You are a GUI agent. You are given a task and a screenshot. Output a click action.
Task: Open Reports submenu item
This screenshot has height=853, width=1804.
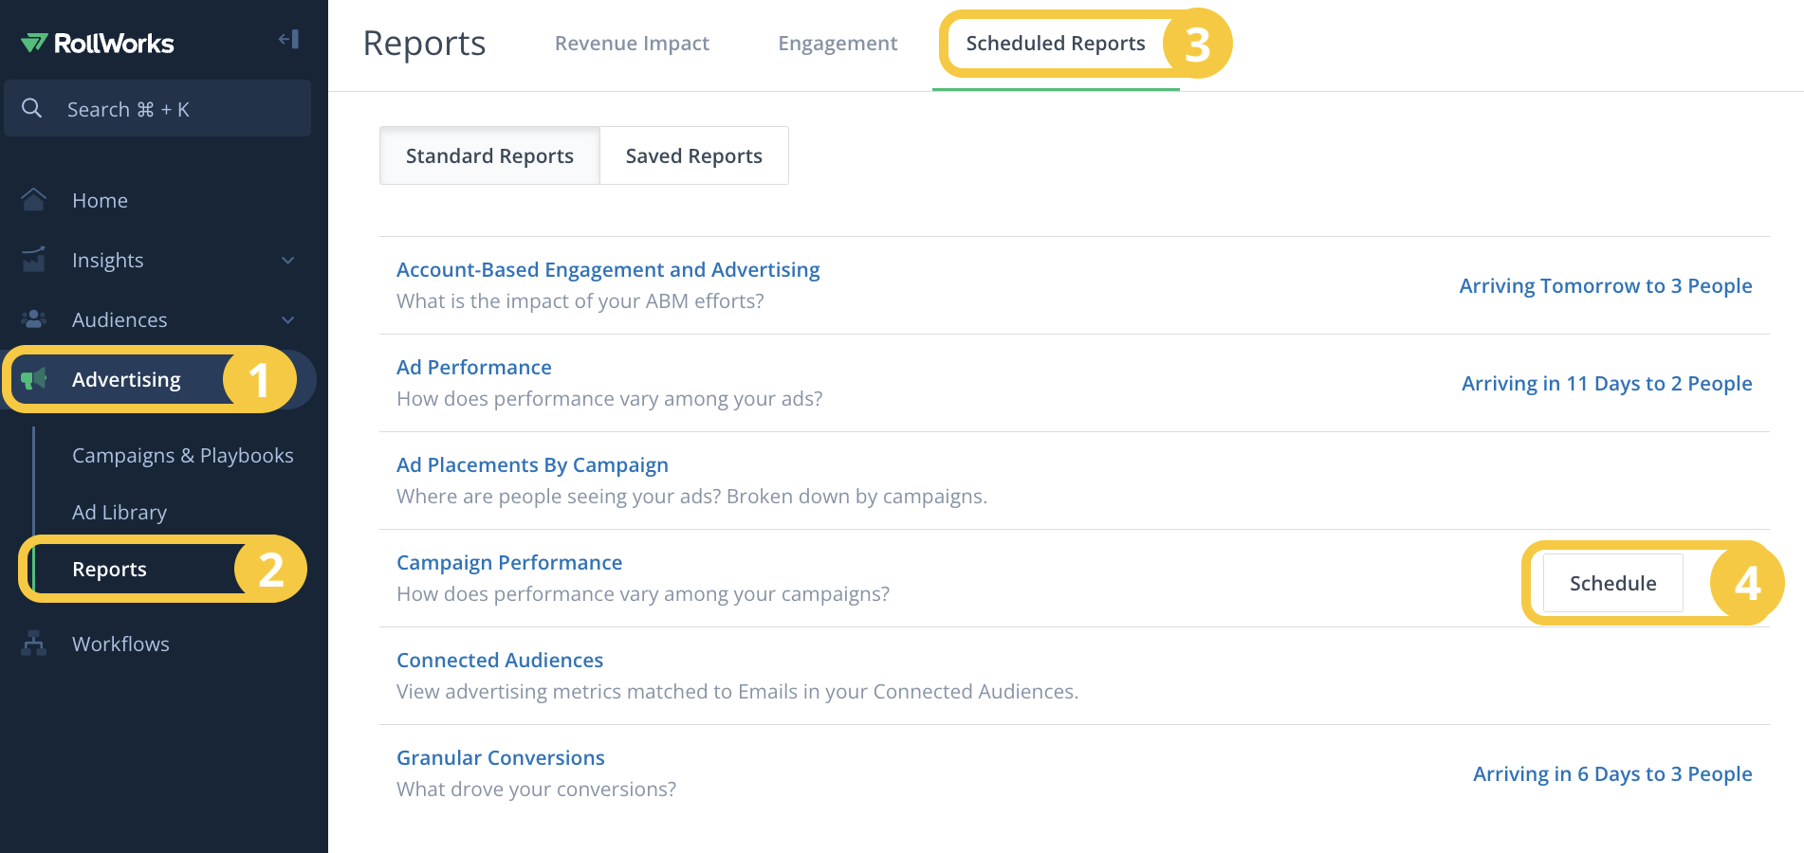pyautogui.click(x=109, y=569)
